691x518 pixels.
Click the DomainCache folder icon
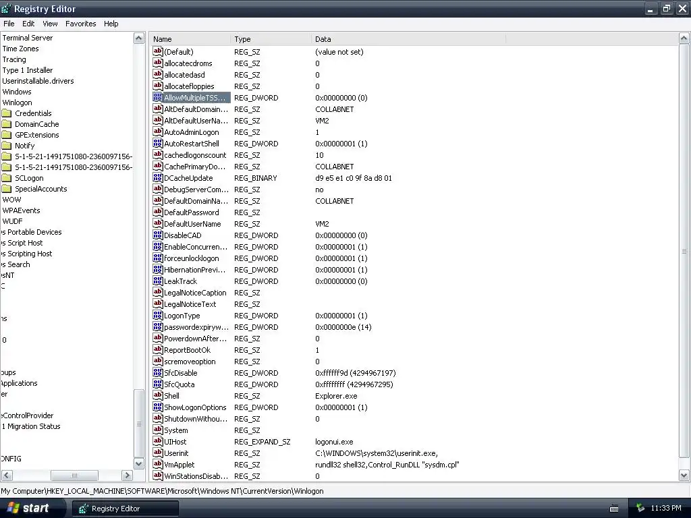click(7, 124)
